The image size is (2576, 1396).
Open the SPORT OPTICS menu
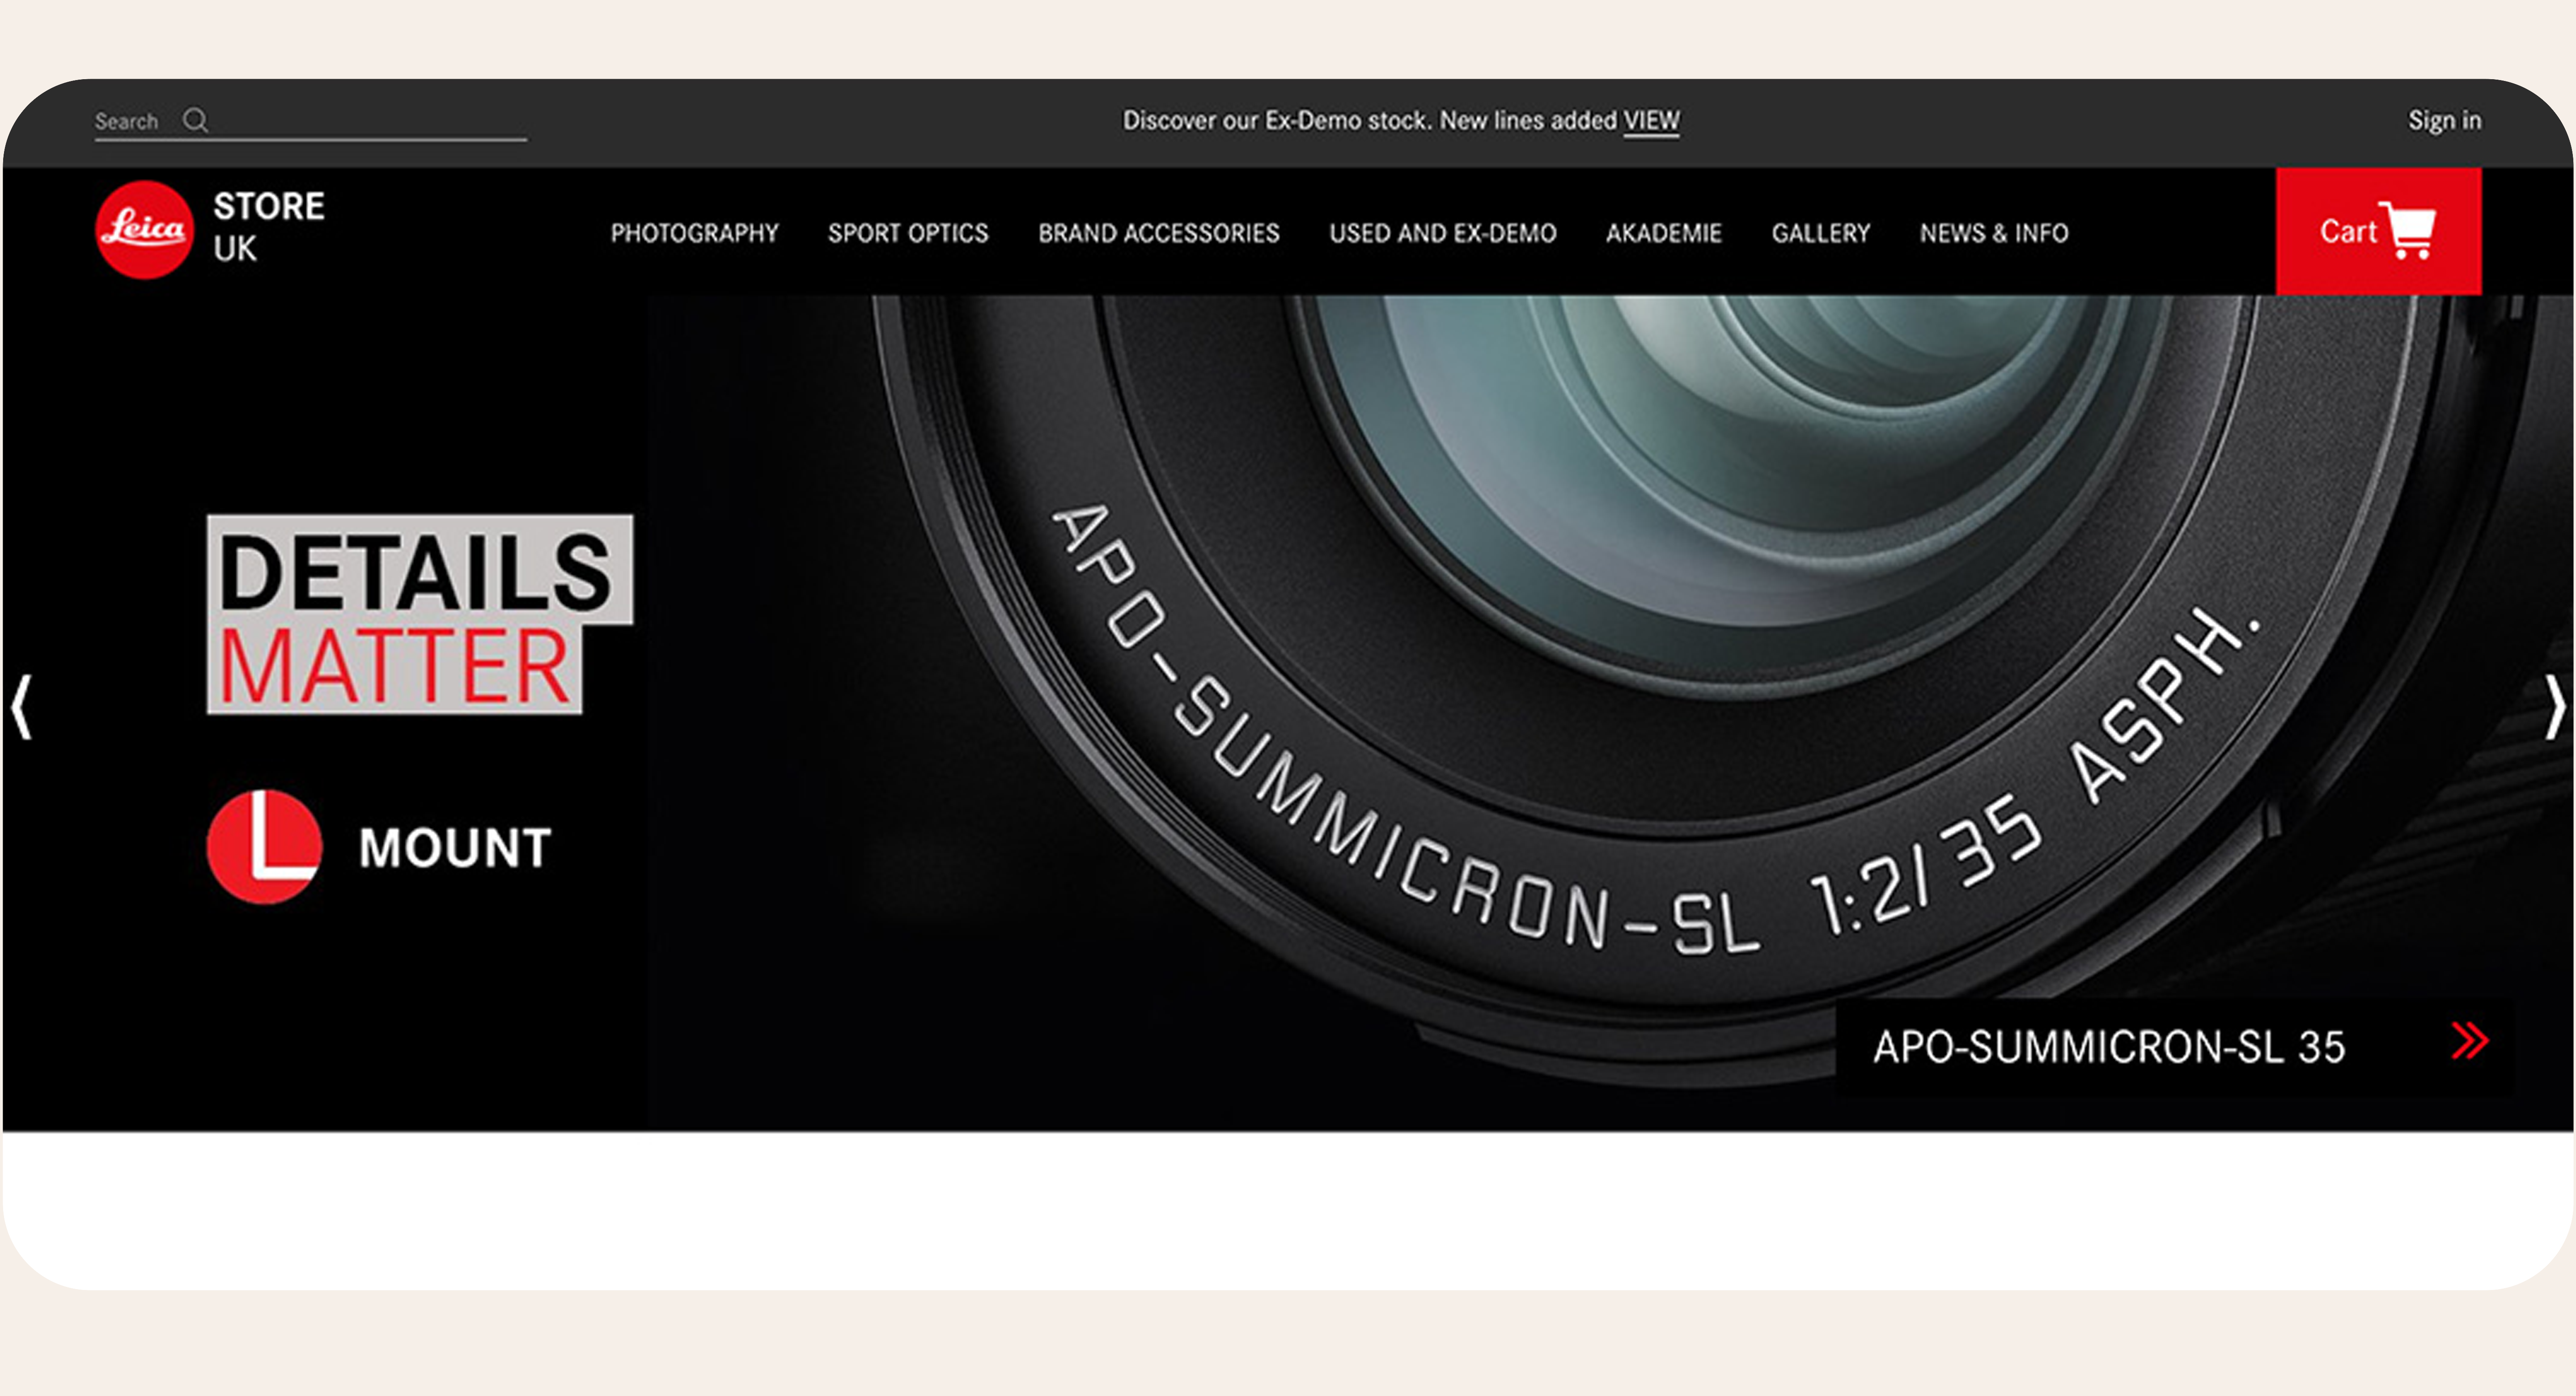pos(908,233)
